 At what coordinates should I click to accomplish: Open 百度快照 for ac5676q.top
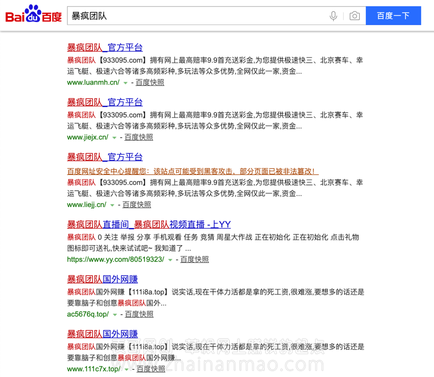pyautogui.click(x=139, y=314)
